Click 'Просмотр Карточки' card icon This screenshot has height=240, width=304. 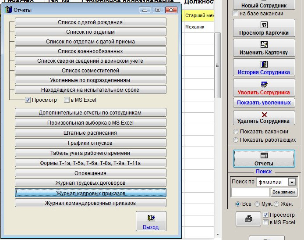tap(264, 25)
